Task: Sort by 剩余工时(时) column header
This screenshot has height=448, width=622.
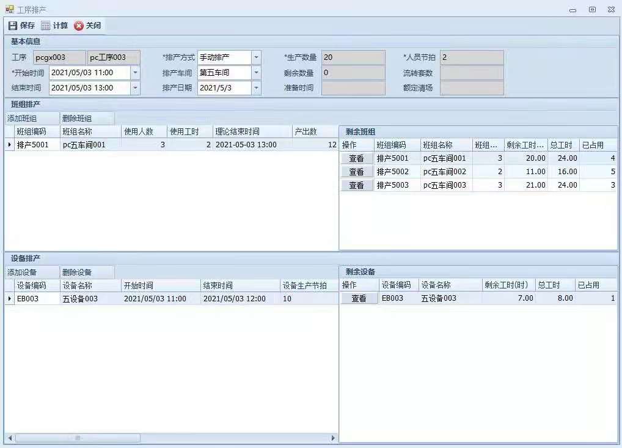Action: [507, 285]
